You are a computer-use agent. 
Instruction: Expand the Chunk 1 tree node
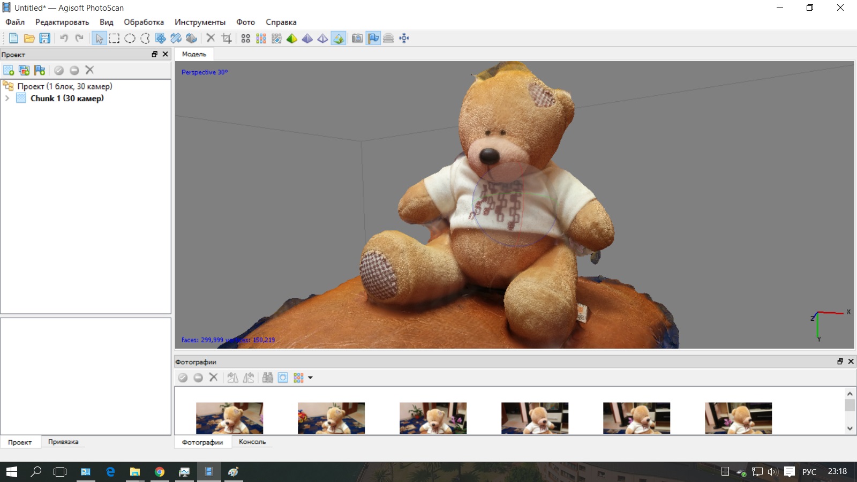(7, 99)
